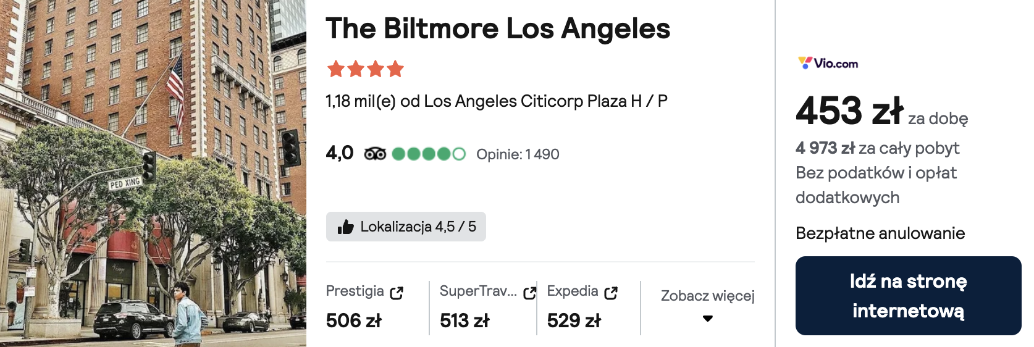Viewport: 1034px width, 347px height.
Task: Expand the Zobacz więcej dropdown arrow
Action: [708, 319]
